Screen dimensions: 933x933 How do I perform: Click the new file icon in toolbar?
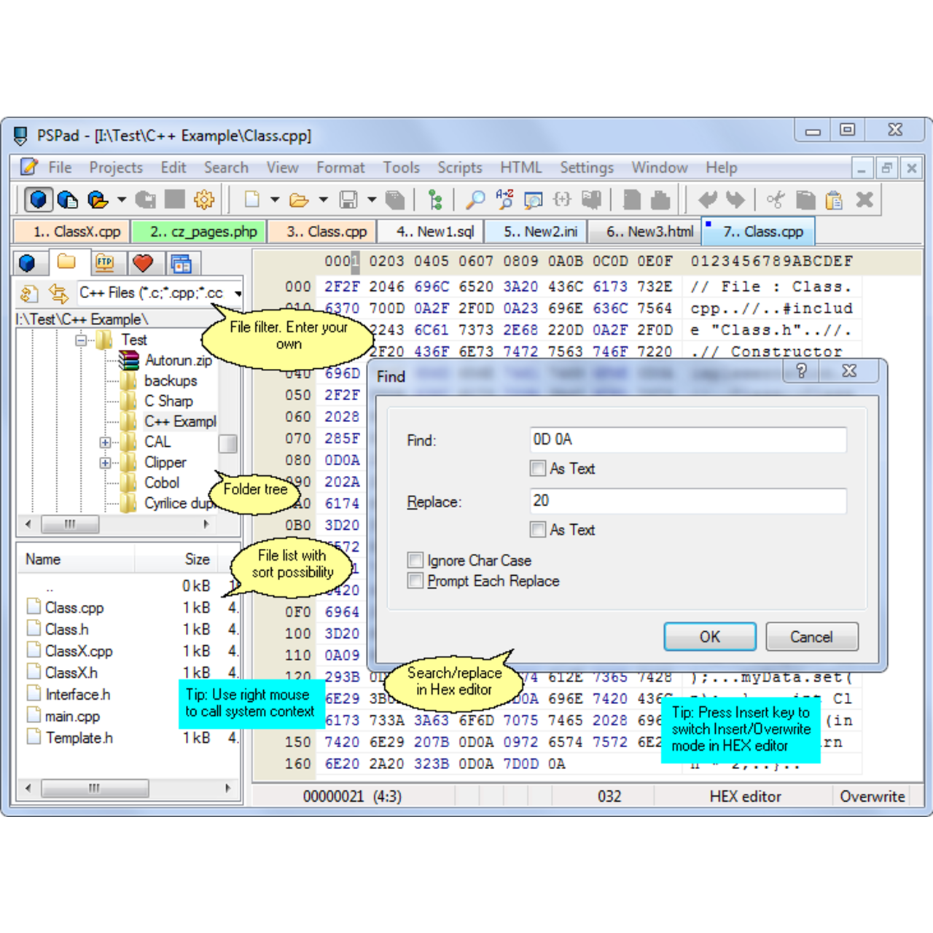[252, 200]
